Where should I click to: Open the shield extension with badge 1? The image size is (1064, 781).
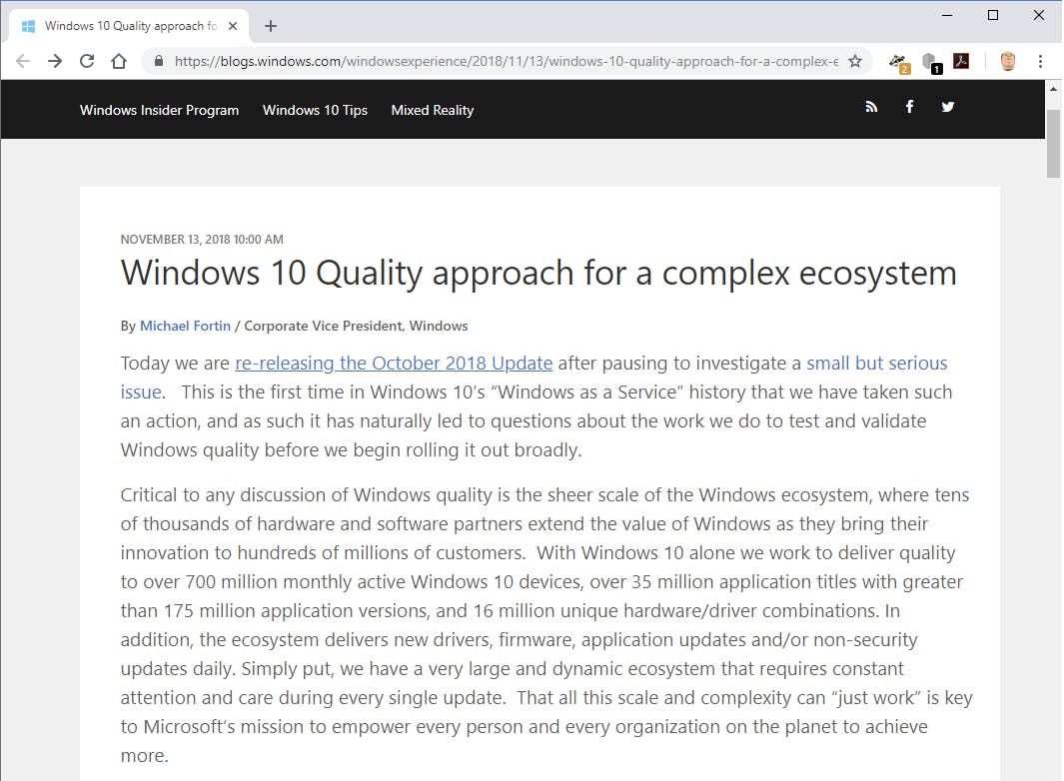[x=932, y=63]
